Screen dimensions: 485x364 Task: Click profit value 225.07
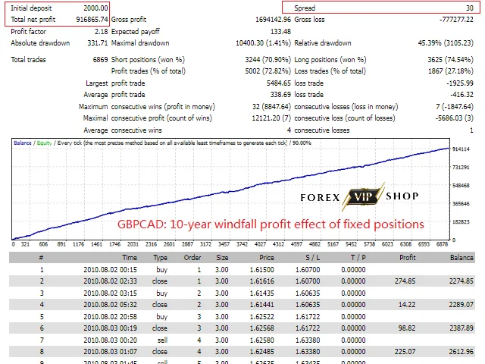pyautogui.click(x=405, y=352)
